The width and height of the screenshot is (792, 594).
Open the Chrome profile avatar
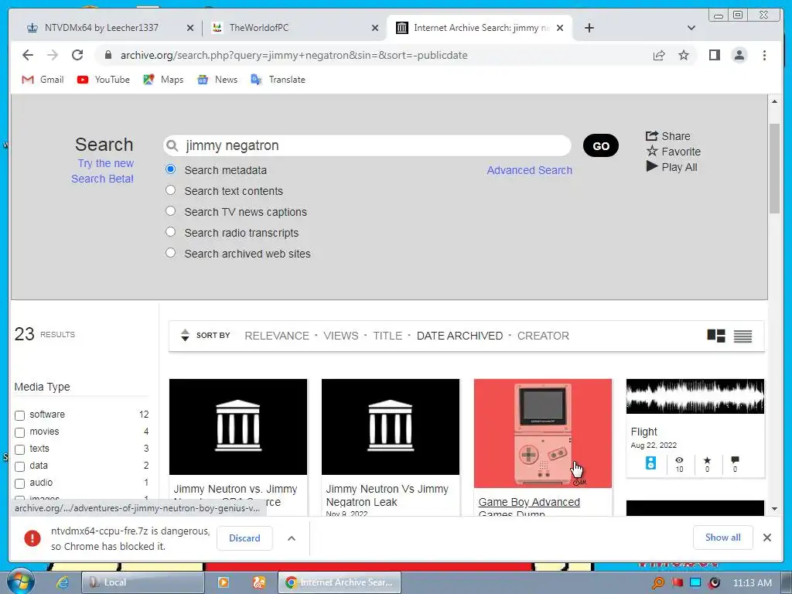click(x=739, y=55)
